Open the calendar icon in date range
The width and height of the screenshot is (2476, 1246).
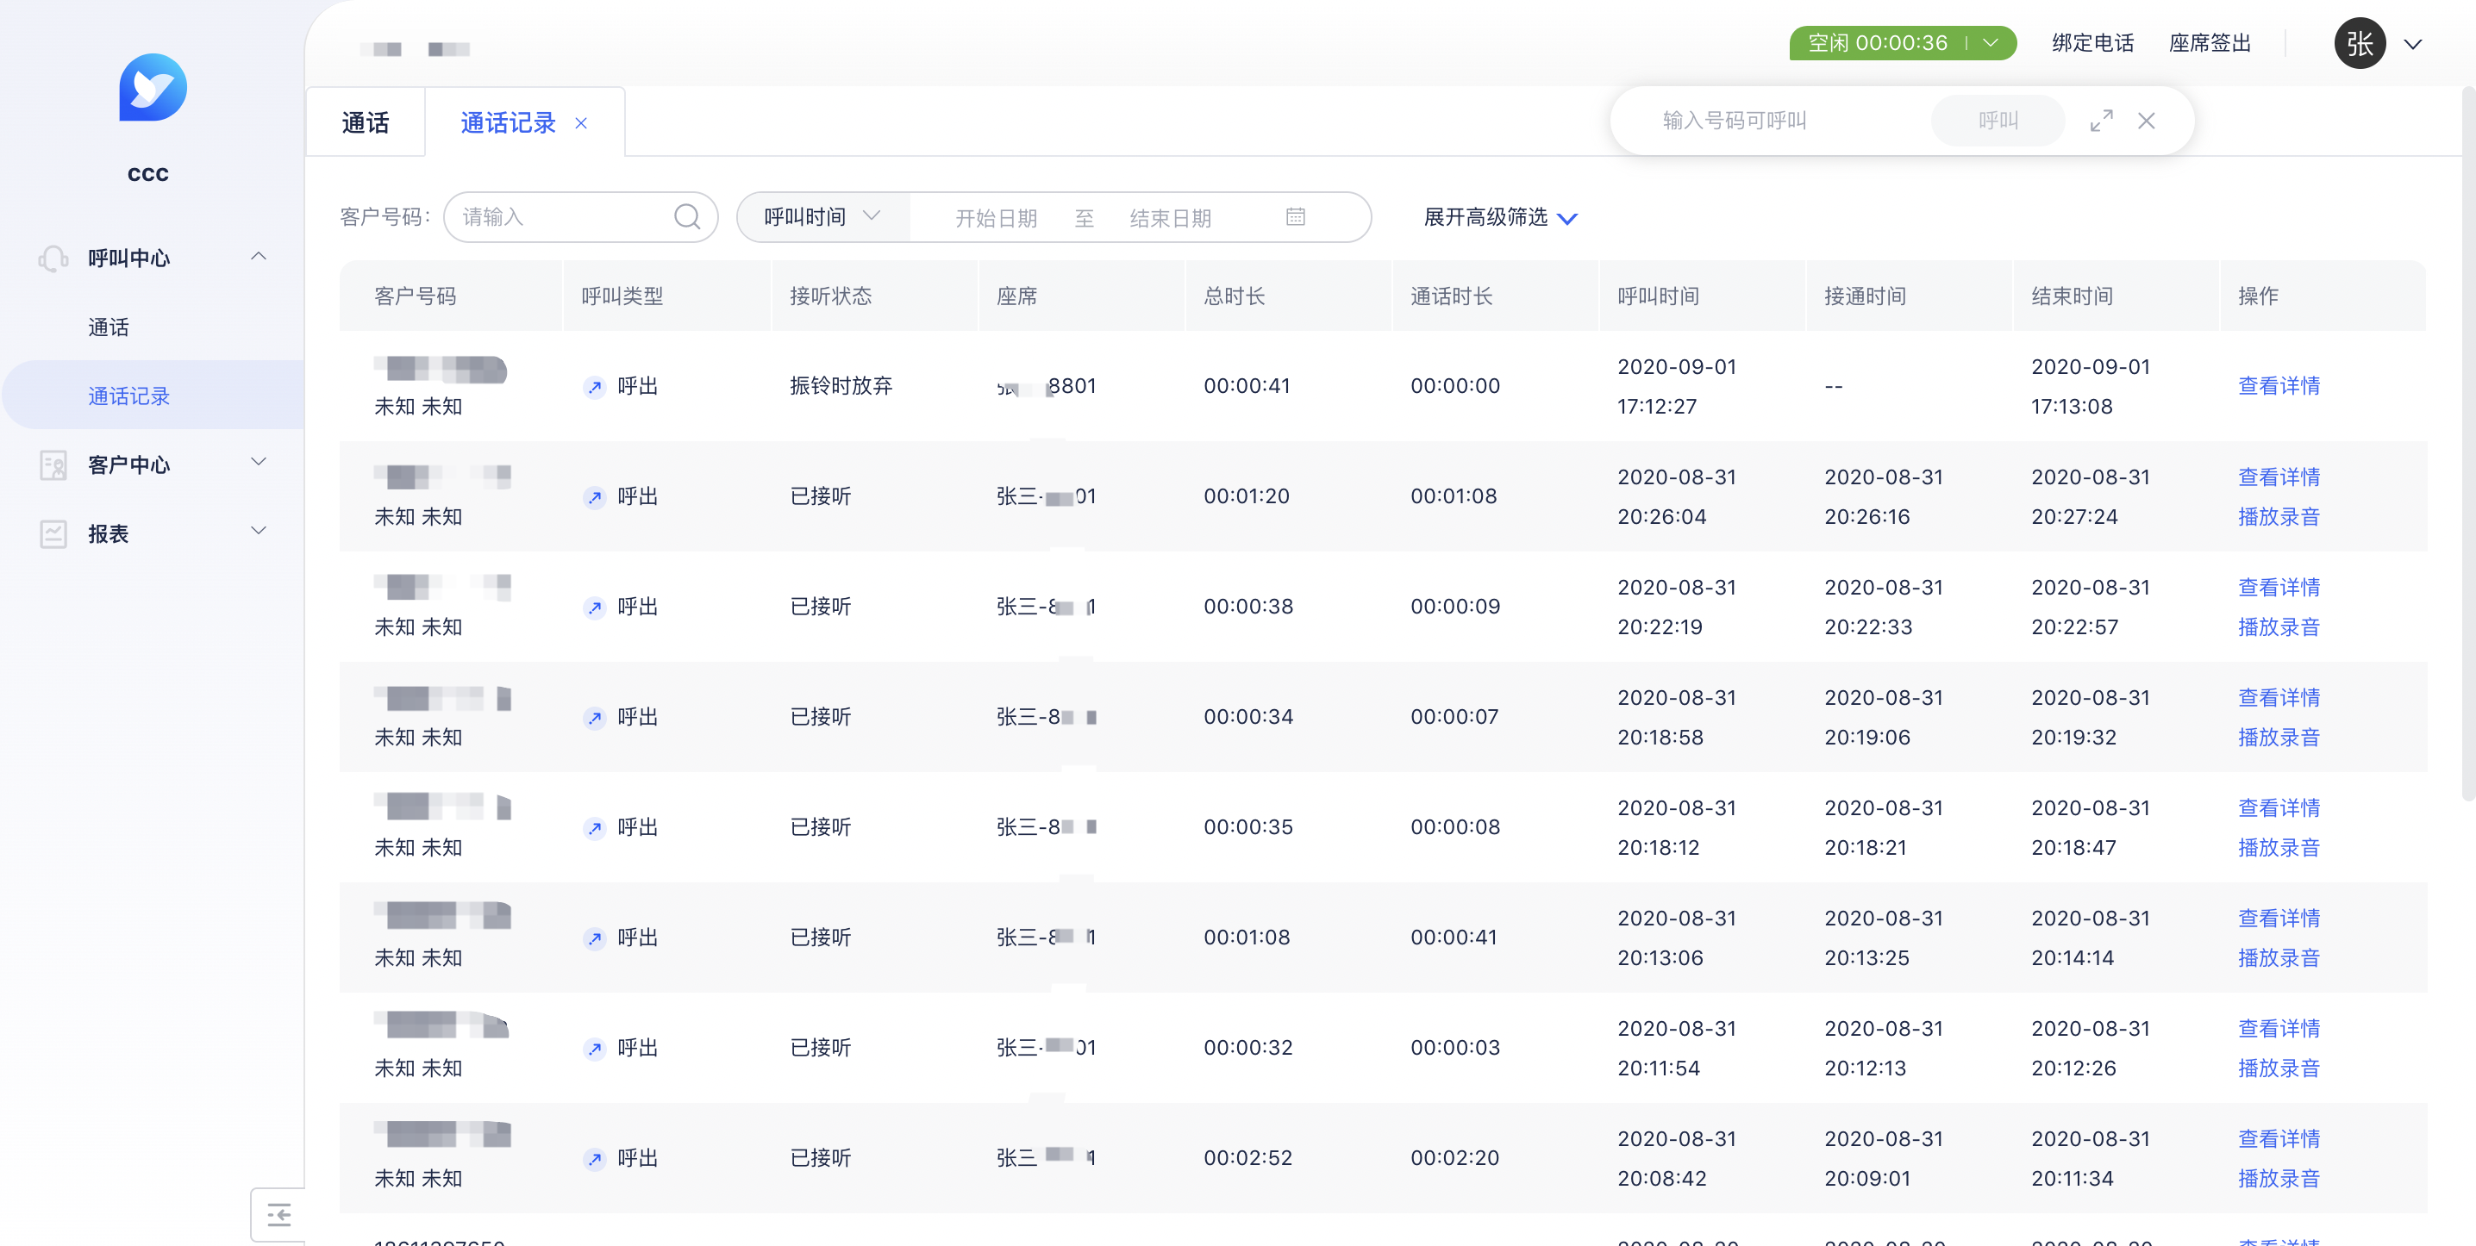click(x=1295, y=217)
